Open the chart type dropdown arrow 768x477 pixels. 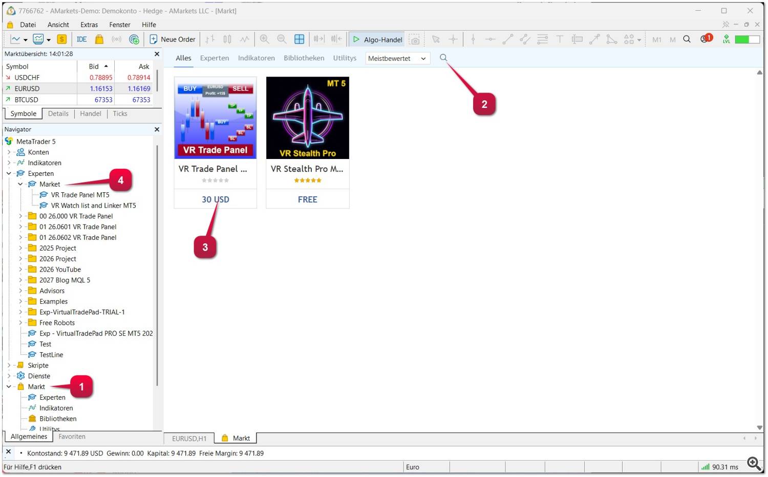25,40
